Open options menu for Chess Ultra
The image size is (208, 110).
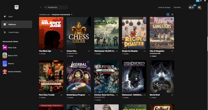89,51
